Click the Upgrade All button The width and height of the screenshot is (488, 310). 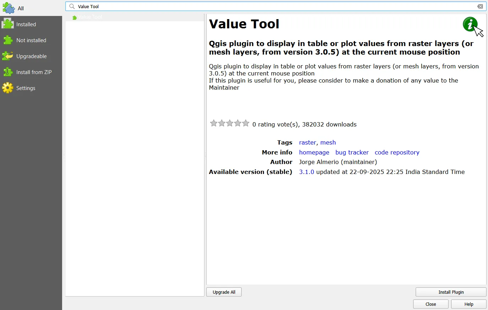224,292
